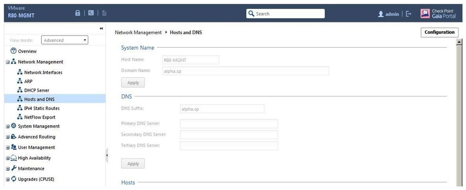Click the Network Management network icon
This screenshot has width=466, height=190.
(13, 62)
